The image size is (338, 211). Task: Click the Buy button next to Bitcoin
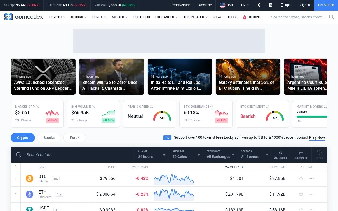coord(56,179)
